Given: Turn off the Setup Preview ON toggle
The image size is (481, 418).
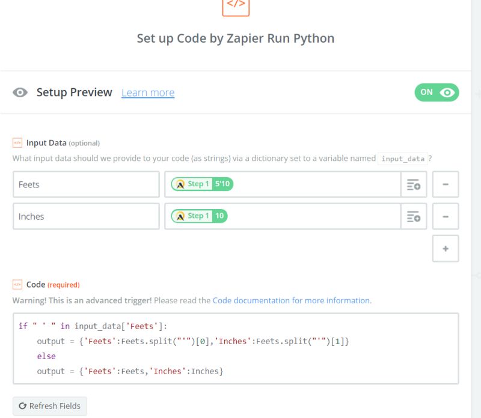Looking at the screenshot, I should [x=437, y=92].
